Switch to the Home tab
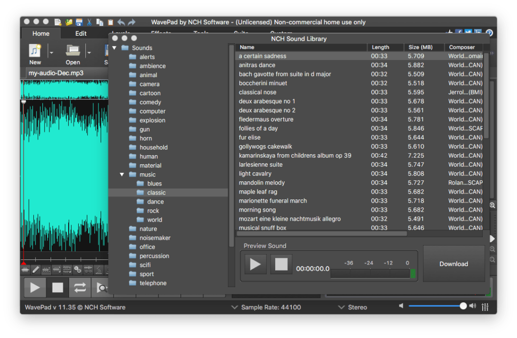 (x=41, y=34)
